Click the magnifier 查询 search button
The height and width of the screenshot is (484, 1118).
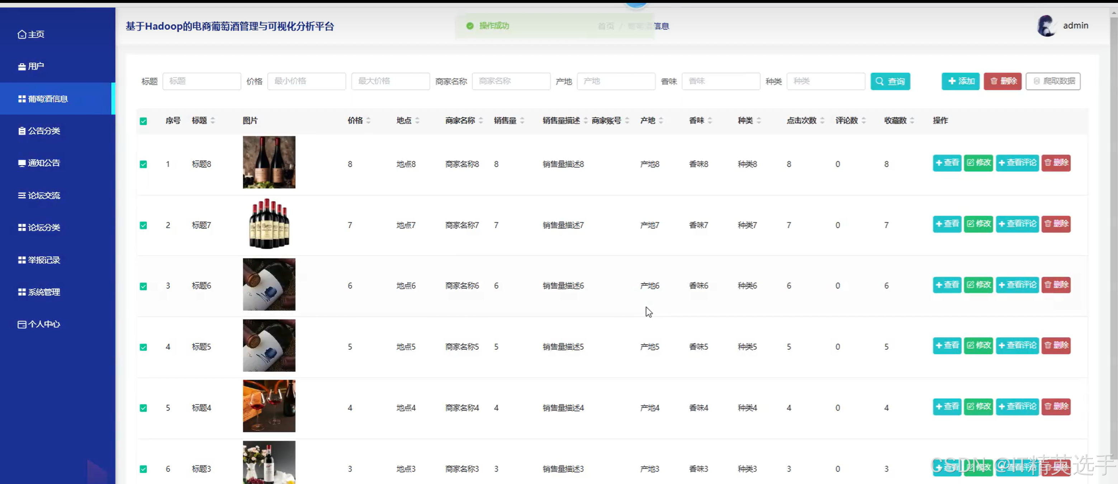pos(890,82)
